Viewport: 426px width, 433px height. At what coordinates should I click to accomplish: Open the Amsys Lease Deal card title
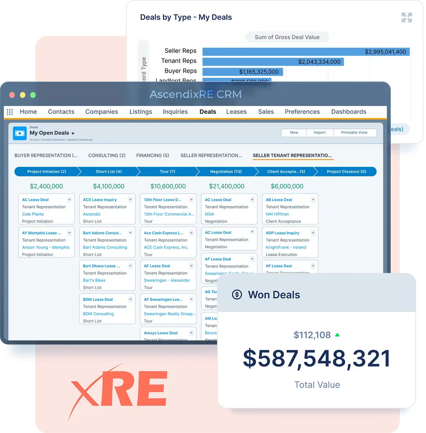(x=161, y=333)
